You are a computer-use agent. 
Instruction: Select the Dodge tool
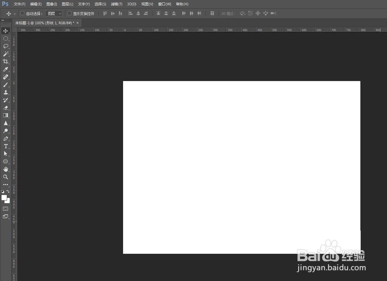tap(6, 131)
